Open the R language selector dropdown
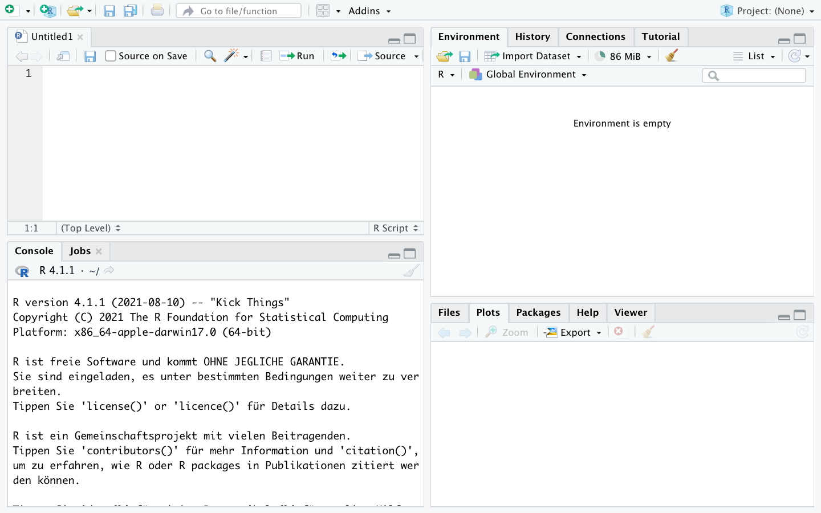The image size is (821, 513). (446, 74)
